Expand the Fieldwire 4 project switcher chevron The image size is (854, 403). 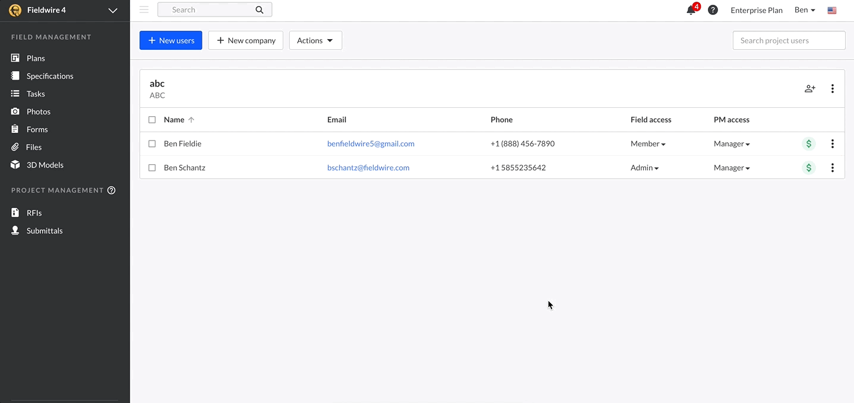pyautogui.click(x=113, y=10)
